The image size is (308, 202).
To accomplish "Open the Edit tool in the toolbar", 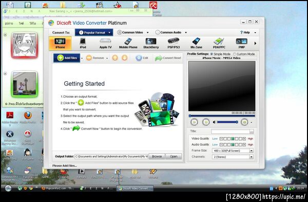I will (x=142, y=58).
